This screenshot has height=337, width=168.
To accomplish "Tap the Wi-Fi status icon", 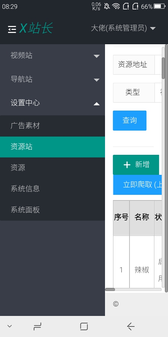I will point(116,6).
